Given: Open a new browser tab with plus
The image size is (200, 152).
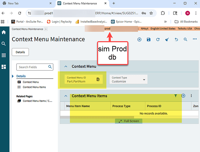Looking at the screenshot, I should [x=114, y=3].
